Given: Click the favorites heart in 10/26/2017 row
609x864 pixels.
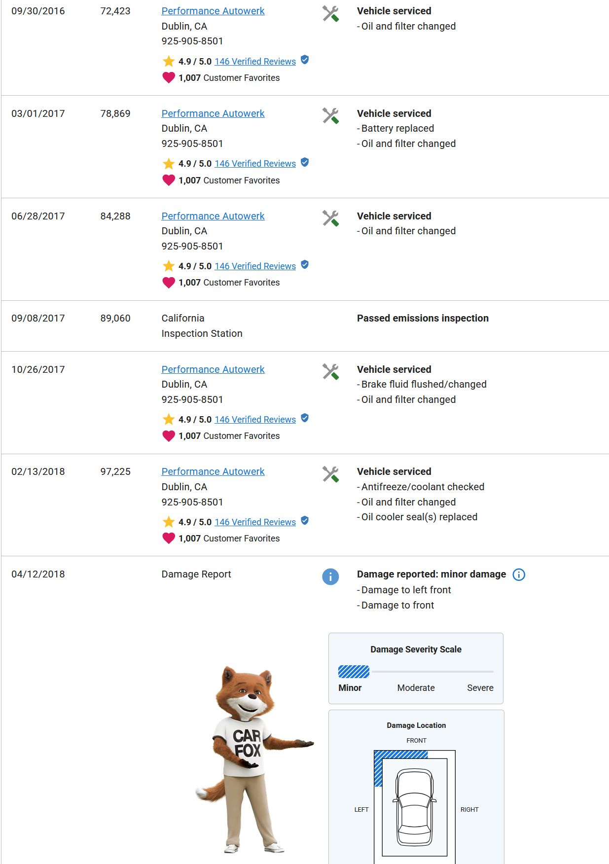Looking at the screenshot, I should [x=169, y=436].
